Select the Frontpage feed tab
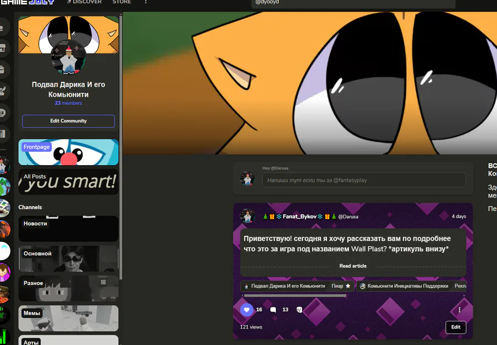This screenshot has width=497, height=345. tap(68, 152)
